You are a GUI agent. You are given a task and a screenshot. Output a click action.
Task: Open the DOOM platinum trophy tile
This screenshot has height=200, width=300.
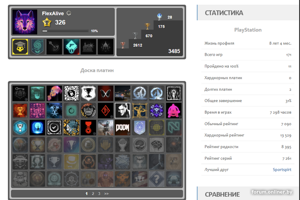coord(123,127)
